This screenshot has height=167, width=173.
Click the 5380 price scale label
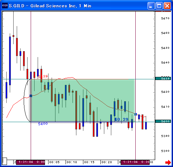click(165, 151)
